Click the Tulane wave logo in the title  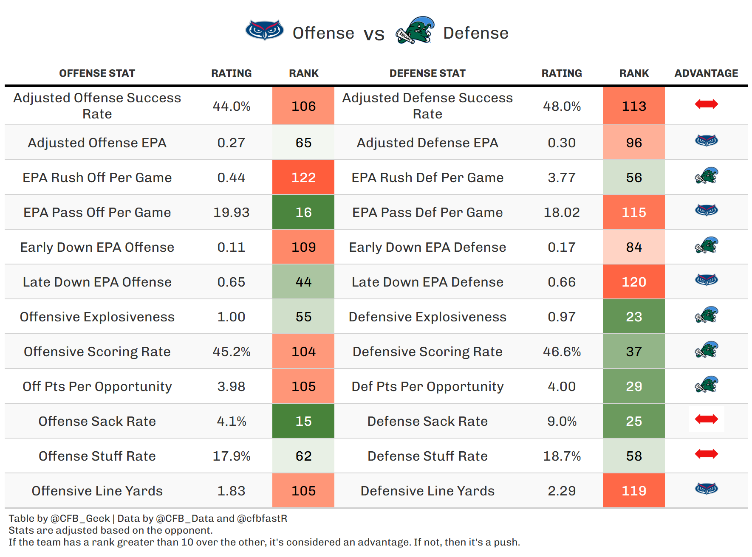coord(415,31)
